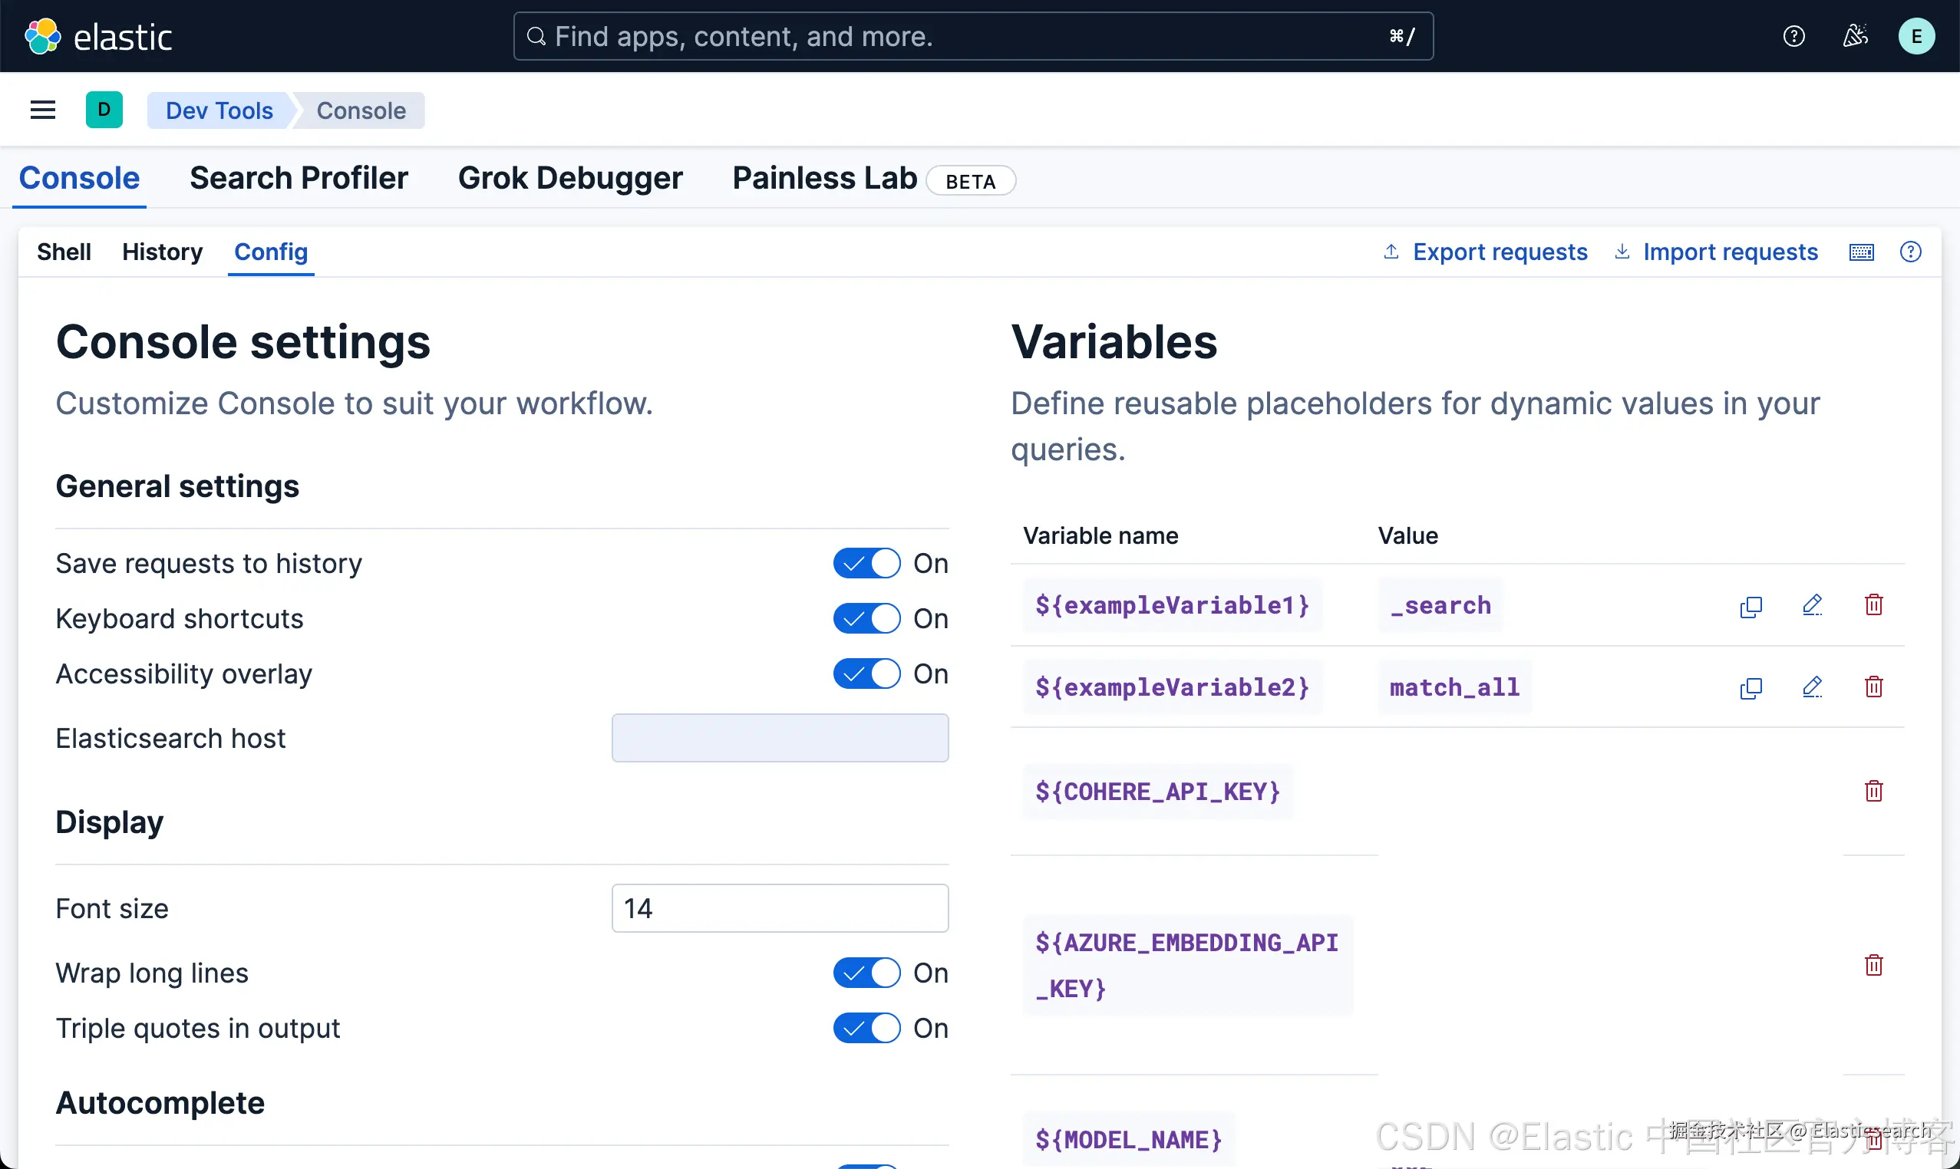Open the D space selector
The width and height of the screenshot is (1960, 1169).
click(104, 110)
